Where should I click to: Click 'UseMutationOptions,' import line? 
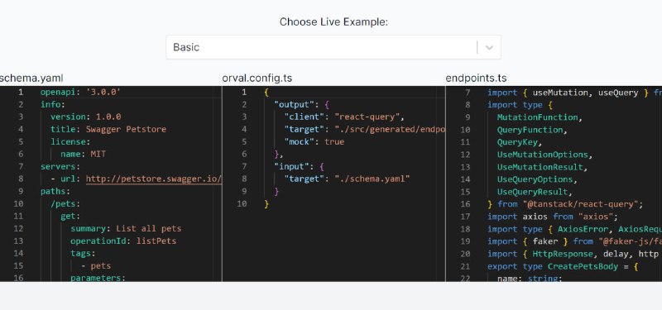click(545, 155)
